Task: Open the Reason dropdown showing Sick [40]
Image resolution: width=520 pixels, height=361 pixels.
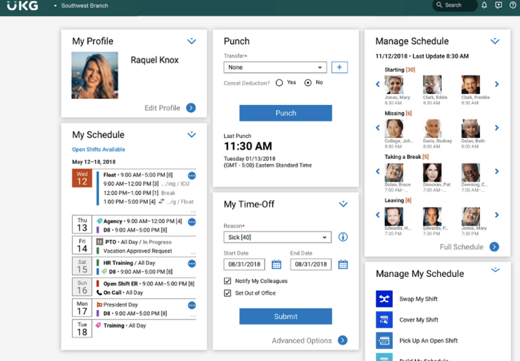Action: (277, 238)
